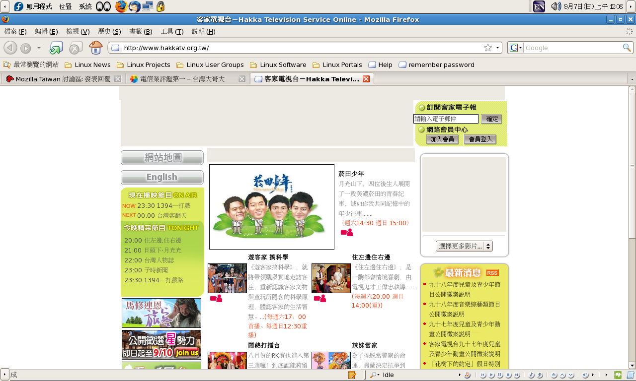Click the 請輸入電子郵件 email input field
The width and height of the screenshot is (636, 381).
click(x=445, y=119)
